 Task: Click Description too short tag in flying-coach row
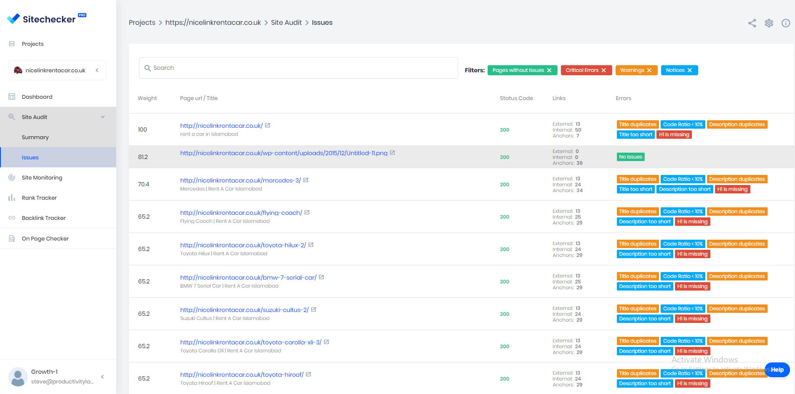coord(645,222)
